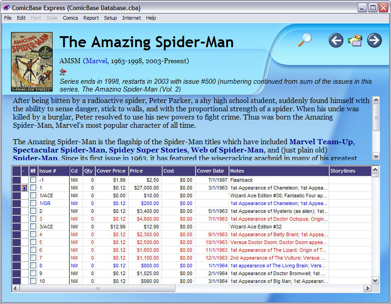
Task: Go to previous title with left arrow
Action: coord(336,40)
